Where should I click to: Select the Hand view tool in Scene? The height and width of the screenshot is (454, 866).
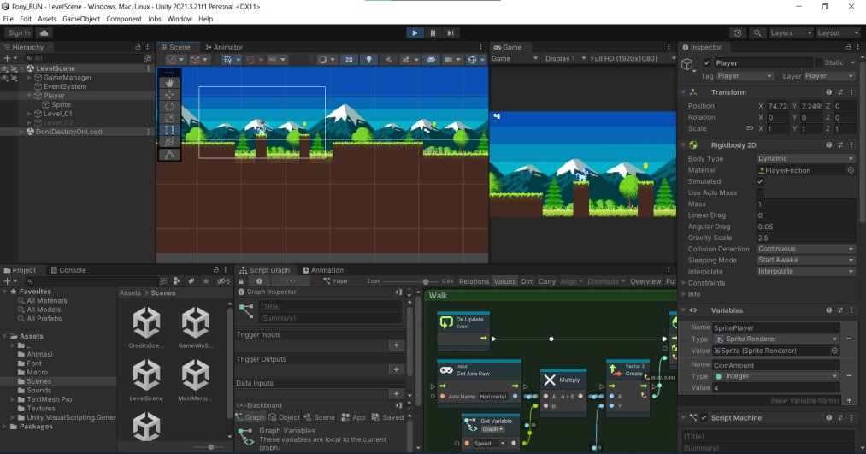pyautogui.click(x=169, y=82)
